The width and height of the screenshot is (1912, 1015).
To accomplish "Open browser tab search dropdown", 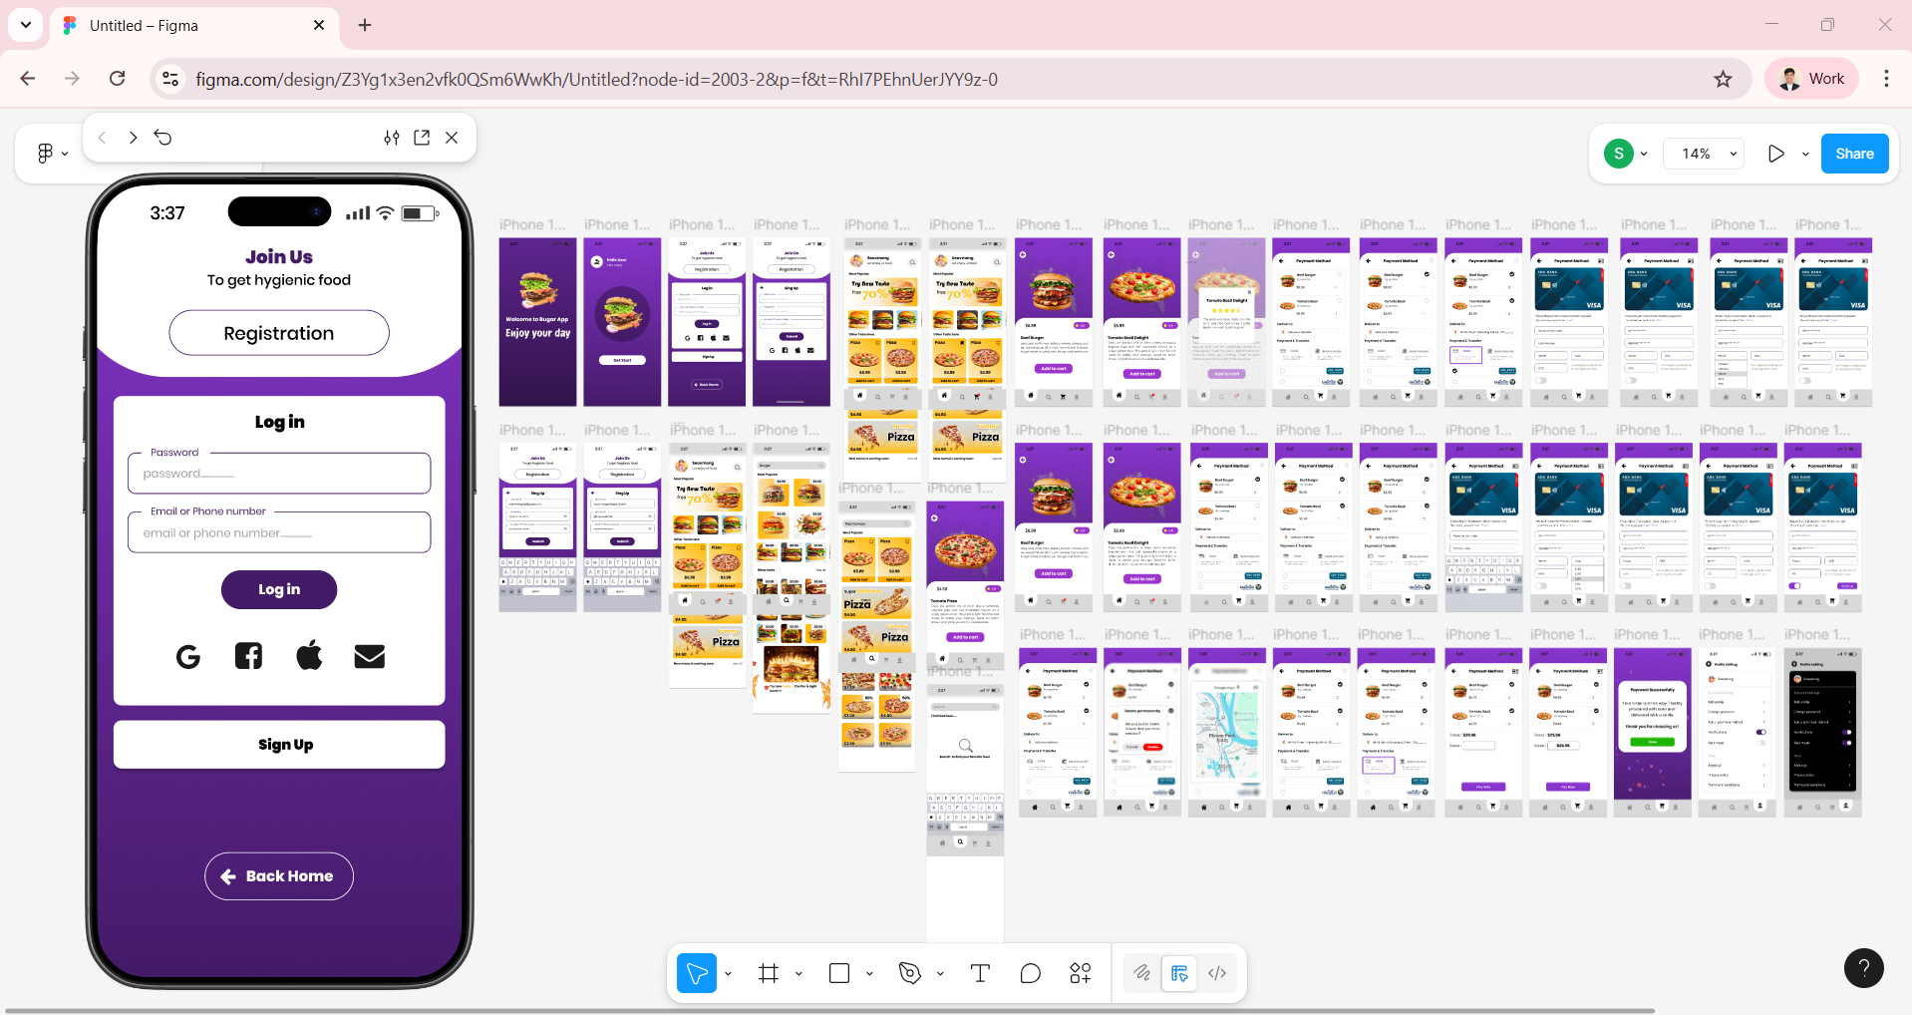I will coord(26,25).
